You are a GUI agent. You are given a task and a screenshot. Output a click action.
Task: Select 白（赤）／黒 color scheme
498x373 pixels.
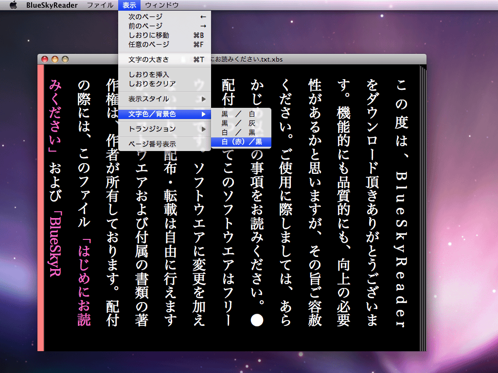point(241,142)
